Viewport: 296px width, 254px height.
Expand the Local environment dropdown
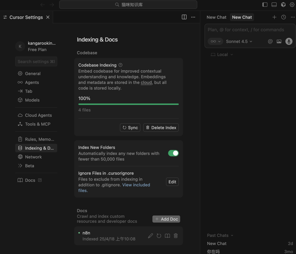222,55
